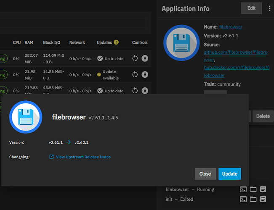Open the github.com/filebrowser source link

[236, 56]
